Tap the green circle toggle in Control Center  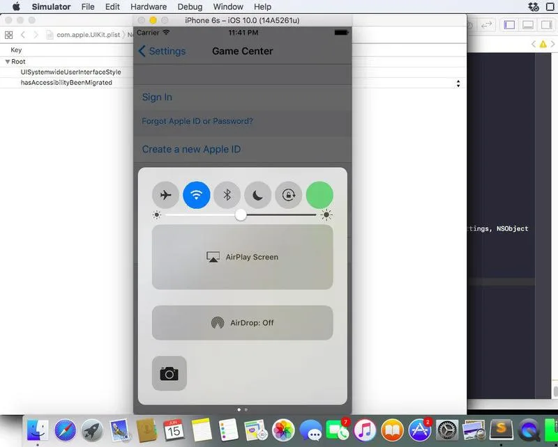point(319,195)
